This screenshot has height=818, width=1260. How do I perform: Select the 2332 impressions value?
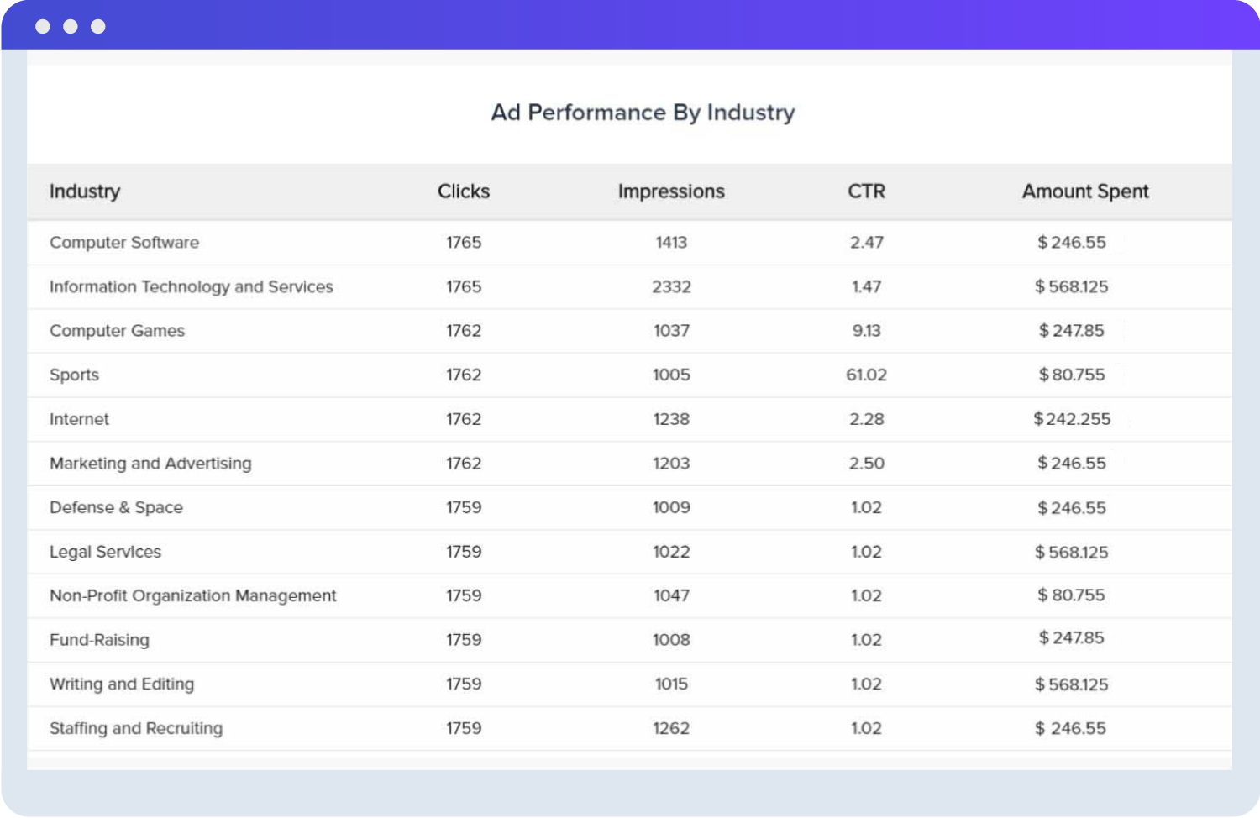coord(671,287)
